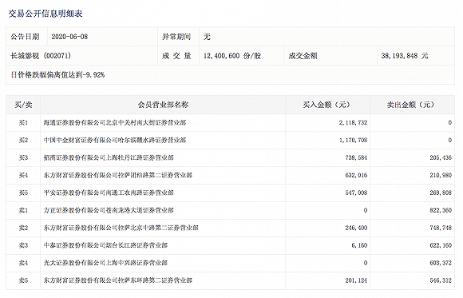Select the 买4 row label

(23, 175)
